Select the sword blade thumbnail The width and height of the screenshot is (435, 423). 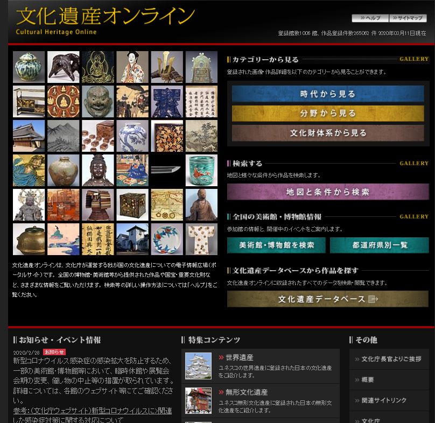pos(167,170)
